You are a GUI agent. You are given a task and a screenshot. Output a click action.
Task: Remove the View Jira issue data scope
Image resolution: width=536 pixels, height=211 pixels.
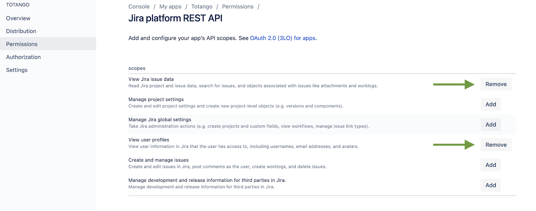click(x=496, y=84)
